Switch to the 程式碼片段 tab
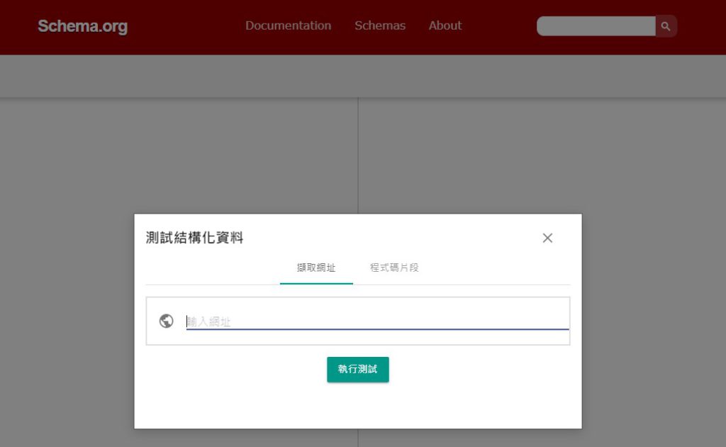Image resolution: width=726 pixels, height=447 pixels. click(x=394, y=267)
